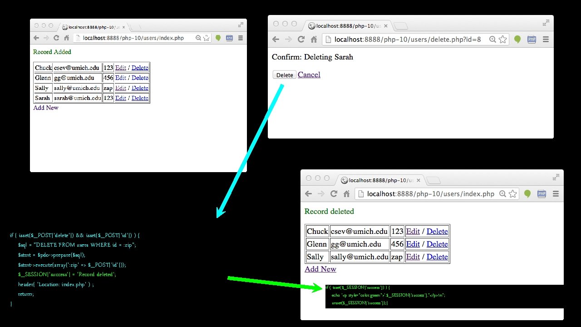Click the Edit link for Glenn's row
Viewport: 581px width, 327px height.
(x=413, y=244)
